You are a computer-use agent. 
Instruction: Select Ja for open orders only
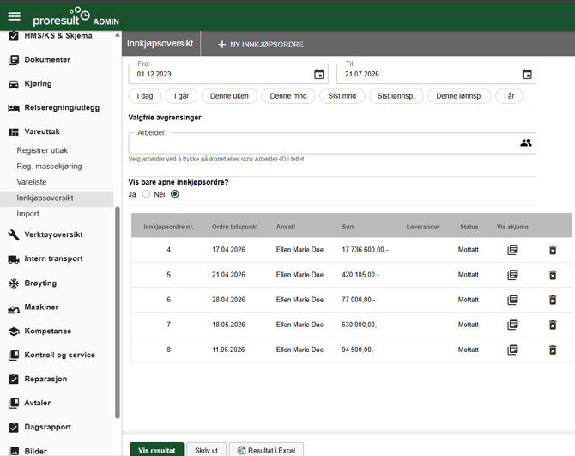pos(146,194)
